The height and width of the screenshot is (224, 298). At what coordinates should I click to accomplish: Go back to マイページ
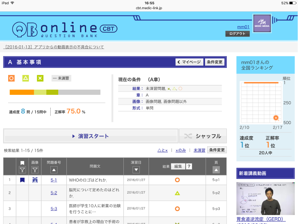click(x=189, y=62)
